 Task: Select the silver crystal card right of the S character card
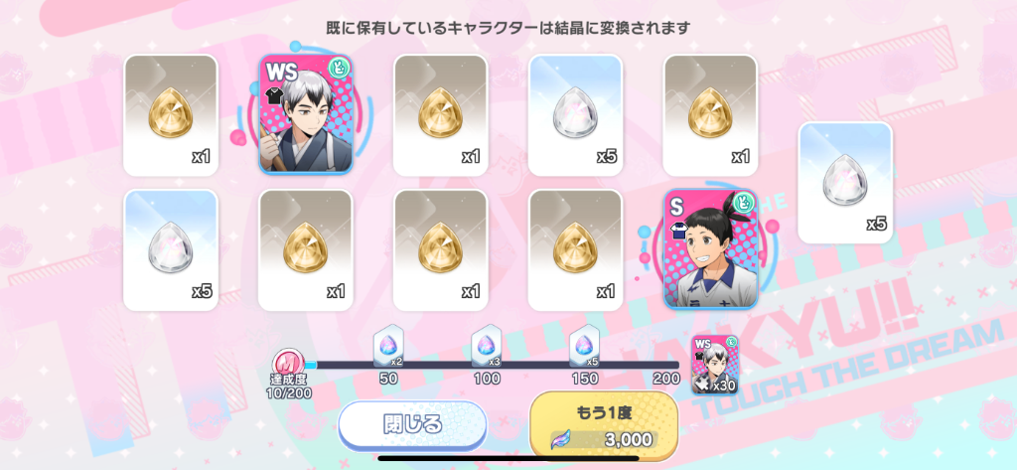[x=845, y=183]
